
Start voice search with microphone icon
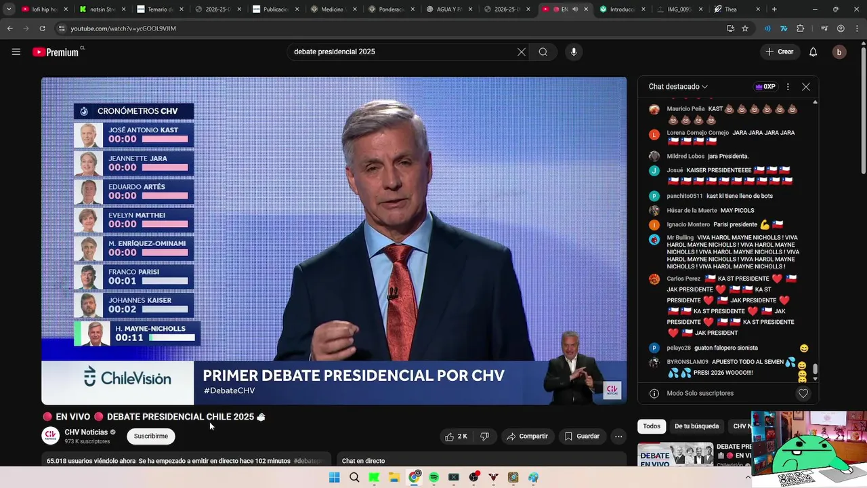coord(574,52)
